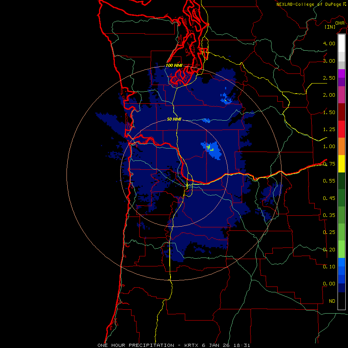Click the 4.00 legend value
The image size is (348, 348).
pyautogui.click(x=329, y=43)
